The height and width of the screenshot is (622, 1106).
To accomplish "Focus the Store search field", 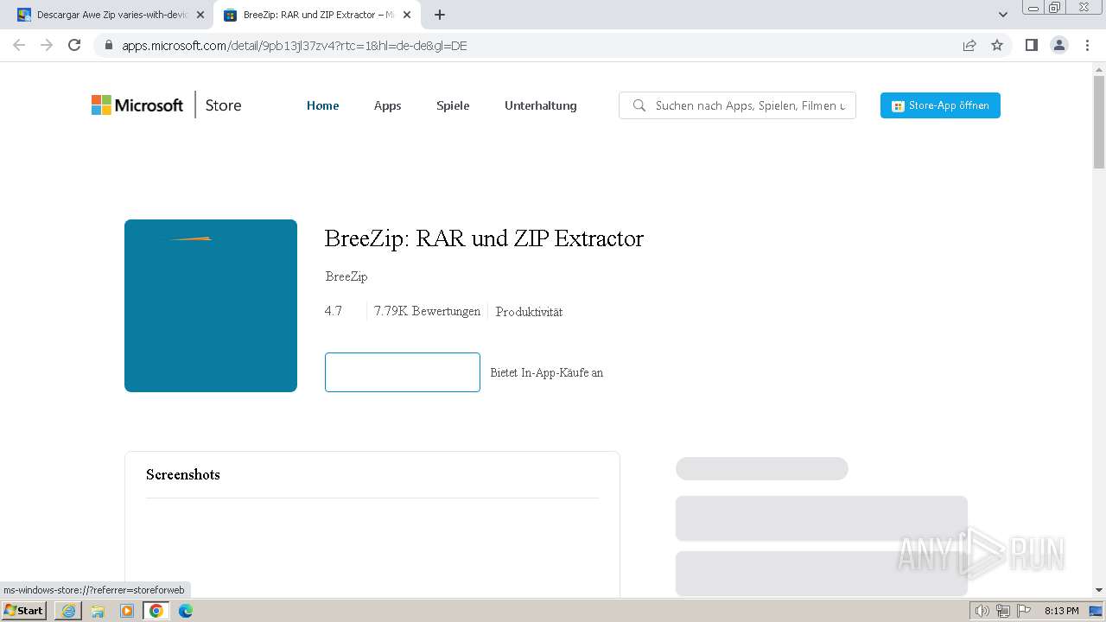I will click(737, 105).
